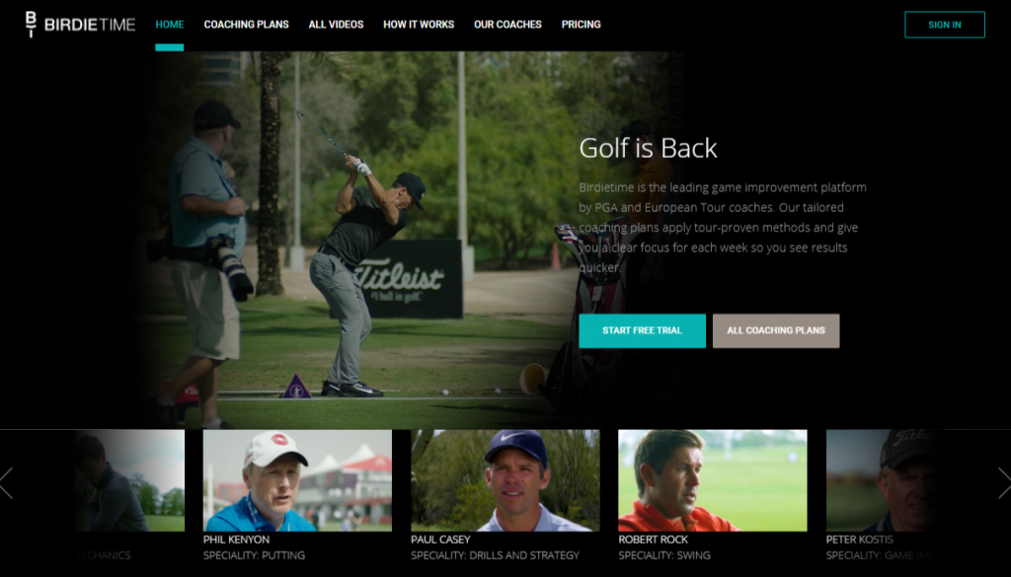Open Phil Kenyon's coach thumbnail
Screen dimensions: 1011x577
[x=297, y=480]
